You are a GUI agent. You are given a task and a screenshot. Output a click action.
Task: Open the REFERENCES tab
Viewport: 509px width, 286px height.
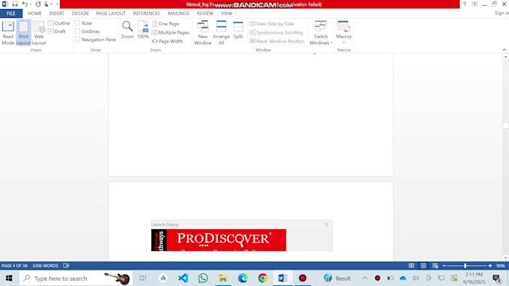[147, 13]
